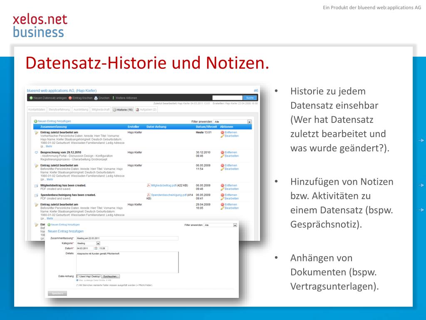Click the Datei-Anhang file path field
This screenshot has width=426, height=320.
pyautogui.click(x=89, y=277)
